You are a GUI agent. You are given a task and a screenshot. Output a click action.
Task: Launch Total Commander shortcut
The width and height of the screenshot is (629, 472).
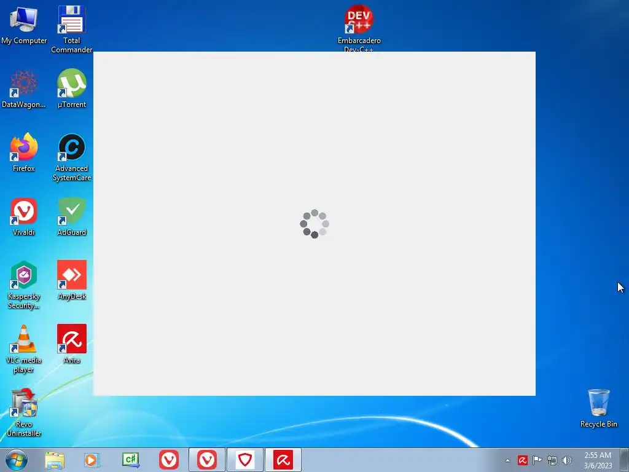[x=71, y=29]
